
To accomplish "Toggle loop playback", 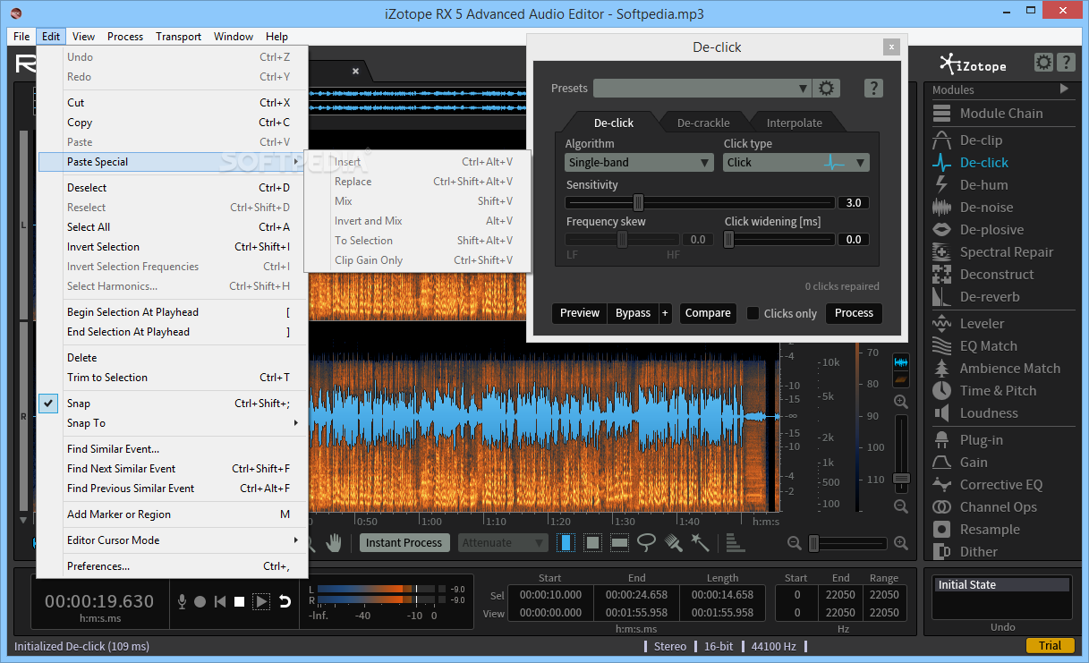I will click(285, 602).
